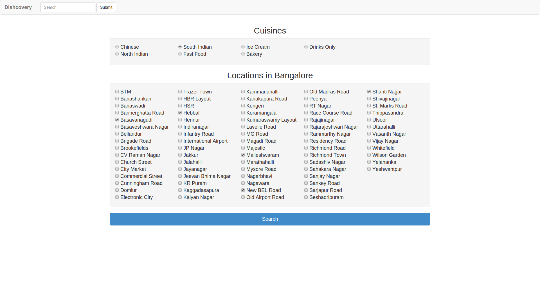Check the Electronic City box

point(117,197)
